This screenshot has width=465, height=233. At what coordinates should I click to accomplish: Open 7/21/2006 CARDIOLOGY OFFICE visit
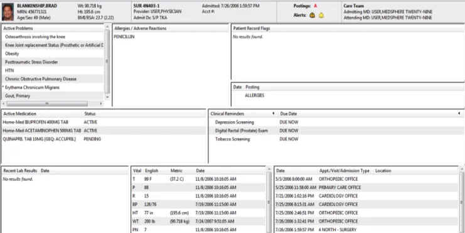tap(366, 196)
